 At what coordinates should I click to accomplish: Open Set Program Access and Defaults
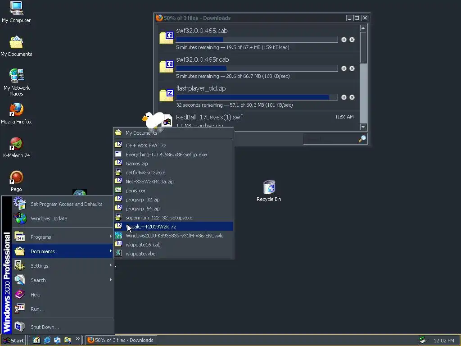point(63,204)
